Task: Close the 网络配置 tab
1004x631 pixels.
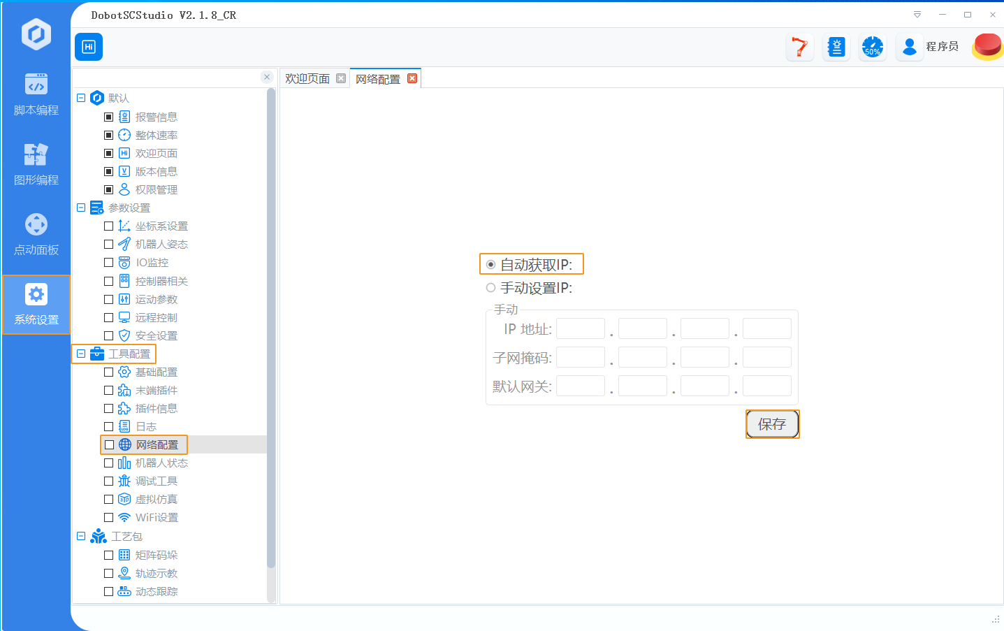Action: (412, 78)
